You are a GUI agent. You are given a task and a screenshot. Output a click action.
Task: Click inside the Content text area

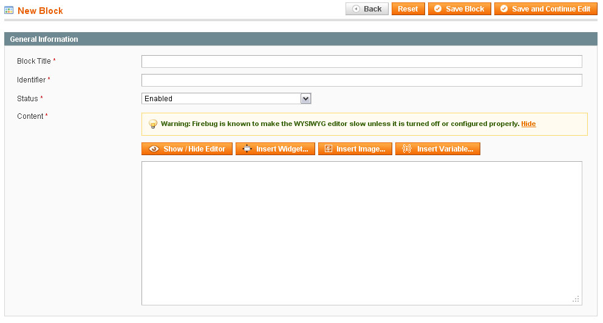361,233
